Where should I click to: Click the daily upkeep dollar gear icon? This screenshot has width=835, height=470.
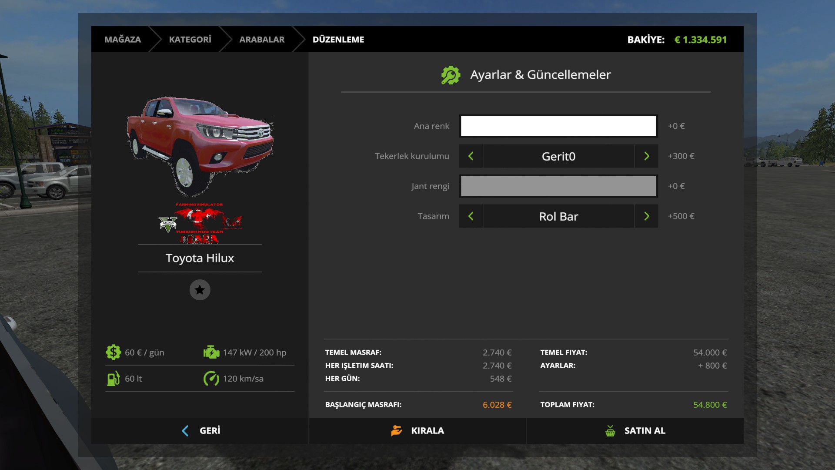pos(113,352)
